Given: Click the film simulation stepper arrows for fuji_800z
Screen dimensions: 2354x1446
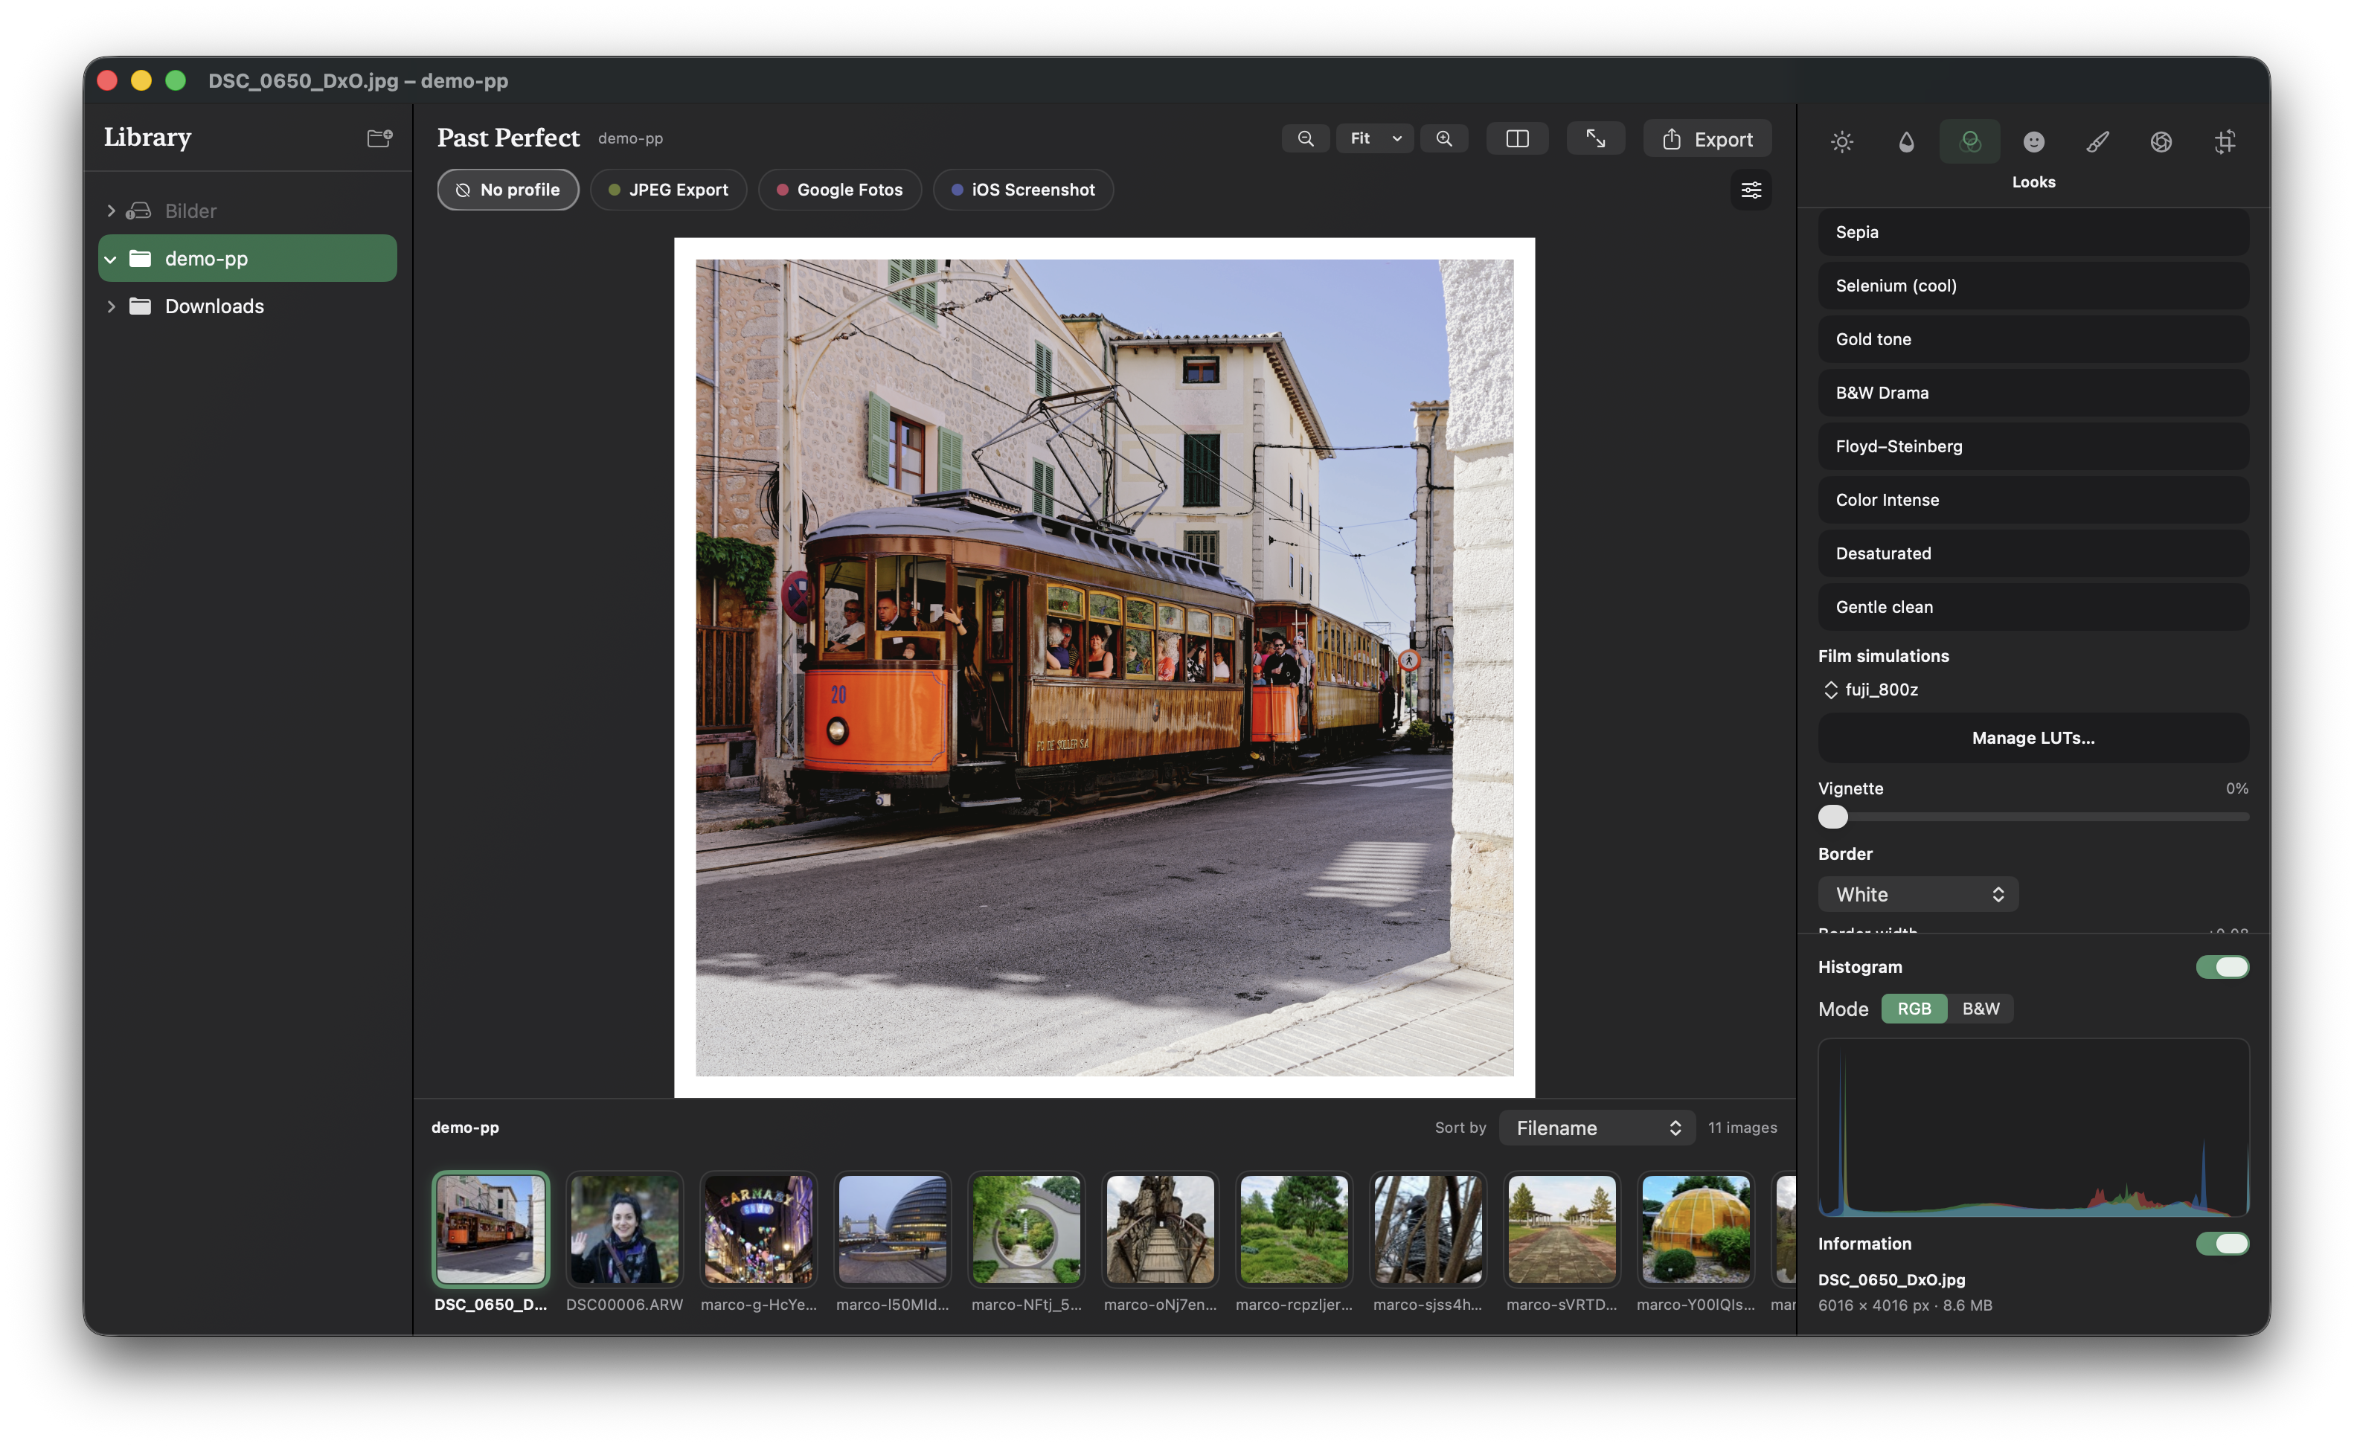Looking at the screenshot, I should 1829,690.
